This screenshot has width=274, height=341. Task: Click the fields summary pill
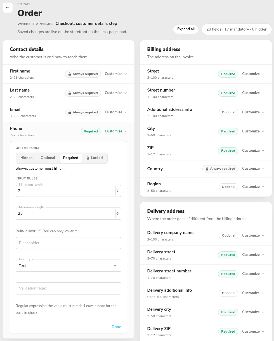coord(237,29)
